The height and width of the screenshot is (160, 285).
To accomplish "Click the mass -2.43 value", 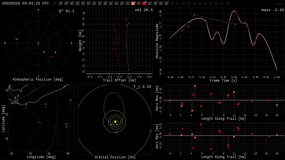I will (x=273, y=10).
